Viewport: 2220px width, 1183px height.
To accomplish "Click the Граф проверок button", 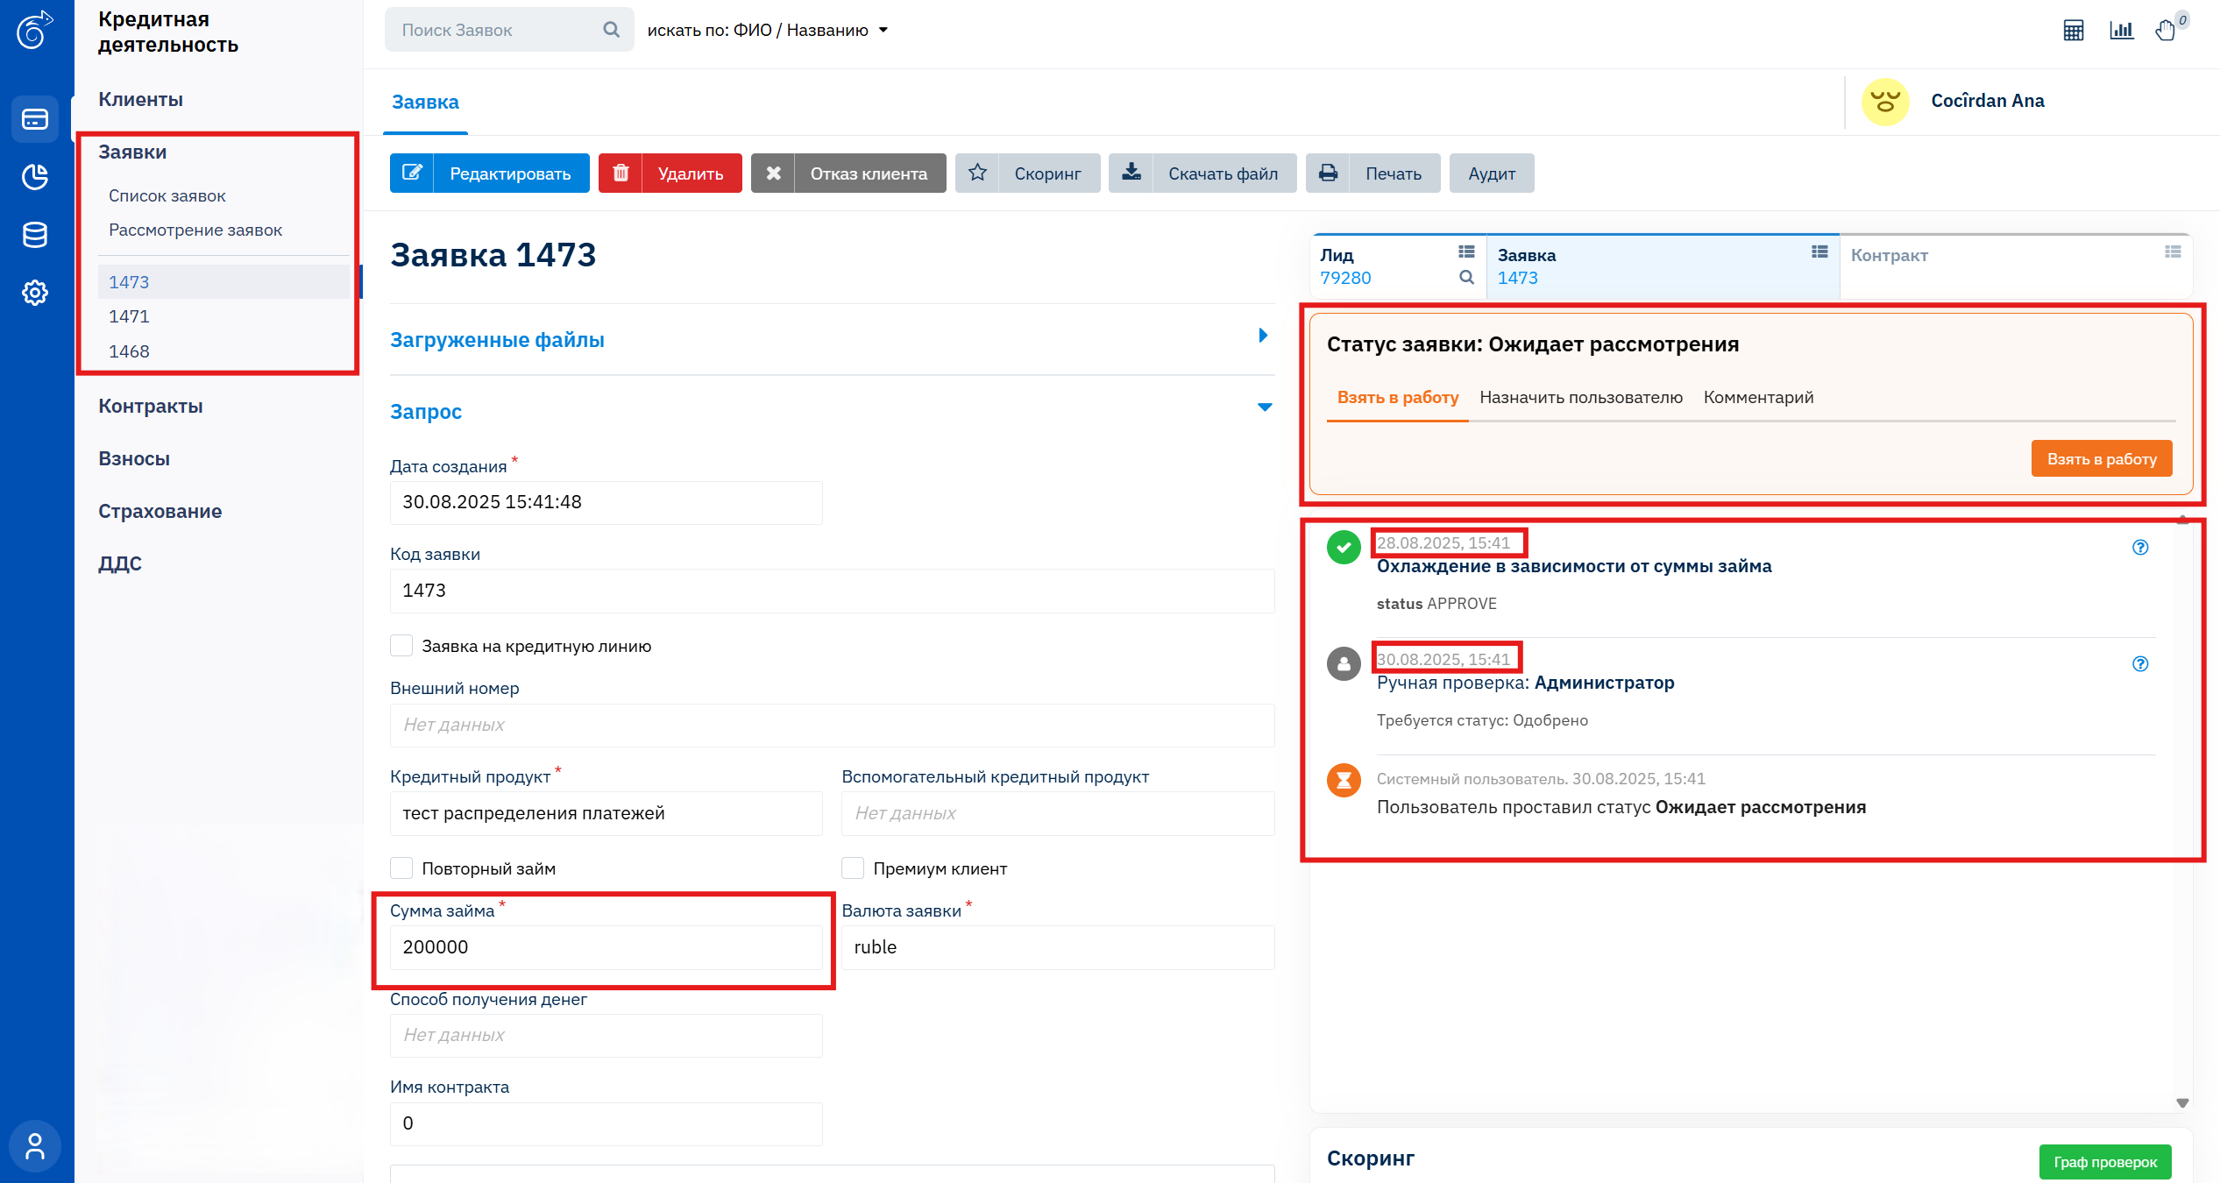I will [x=2105, y=1163].
